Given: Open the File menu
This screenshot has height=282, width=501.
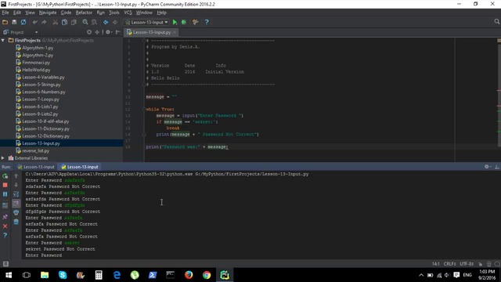Looking at the screenshot, I should click(x=5, y=13).
